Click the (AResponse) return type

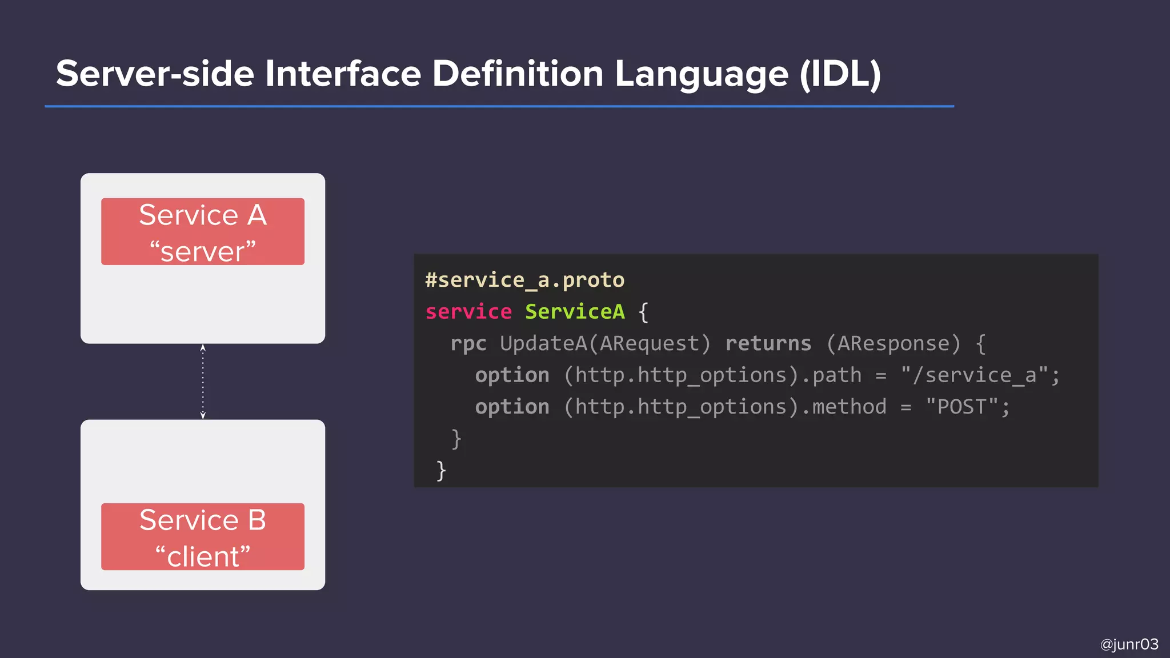point(893,343)
